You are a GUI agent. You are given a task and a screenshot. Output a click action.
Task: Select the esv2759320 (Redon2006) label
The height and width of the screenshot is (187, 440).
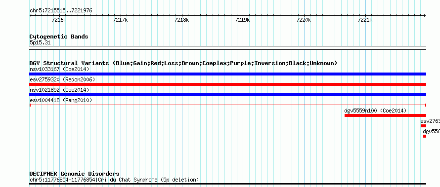click(x=62, y=79)
